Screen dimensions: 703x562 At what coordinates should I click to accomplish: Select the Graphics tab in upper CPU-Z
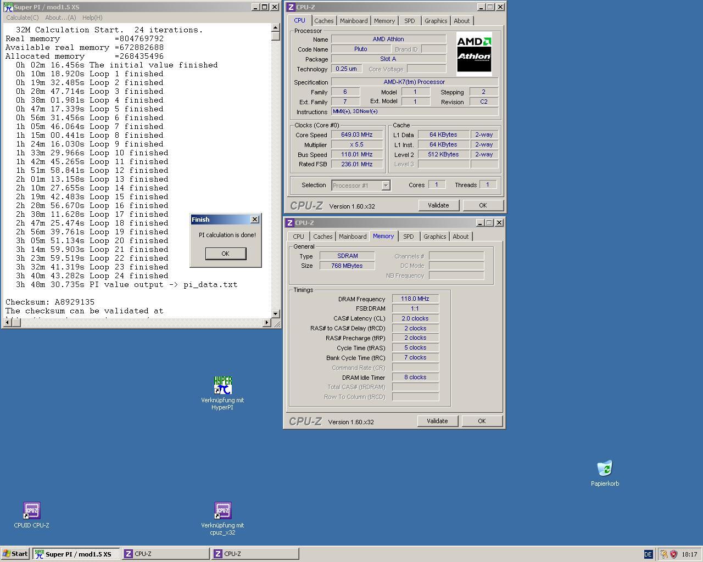tap(436, 21)
